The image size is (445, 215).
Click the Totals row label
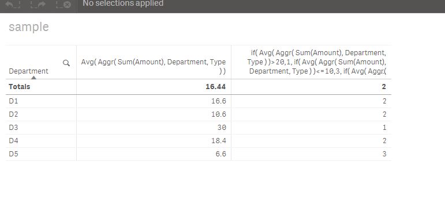19,87
